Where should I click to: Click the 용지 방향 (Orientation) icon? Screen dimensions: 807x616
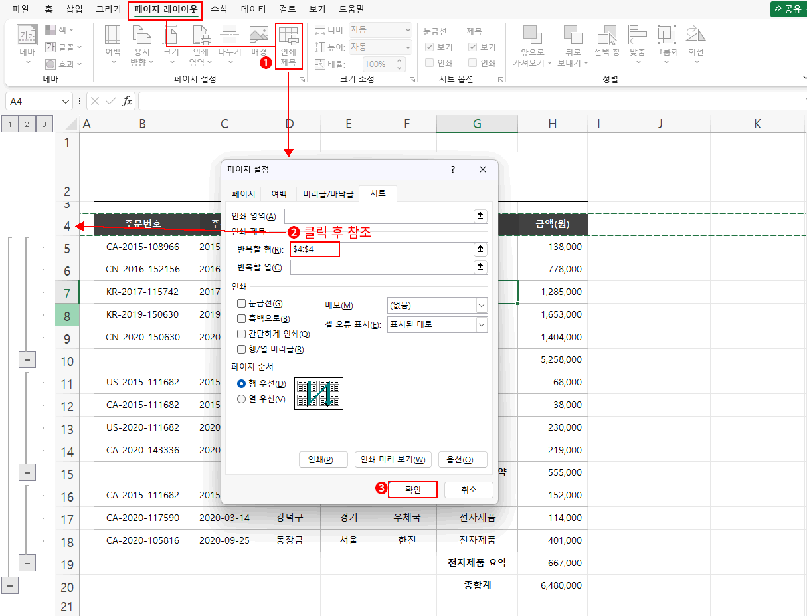[141, 44]
